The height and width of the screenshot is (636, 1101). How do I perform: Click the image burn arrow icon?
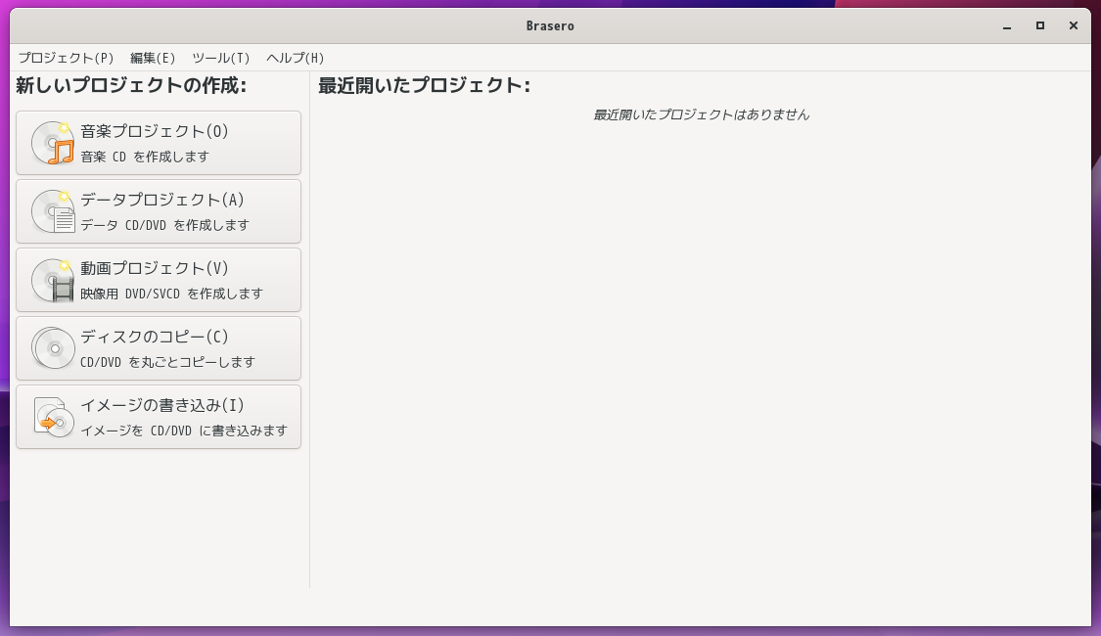(54, 417)
